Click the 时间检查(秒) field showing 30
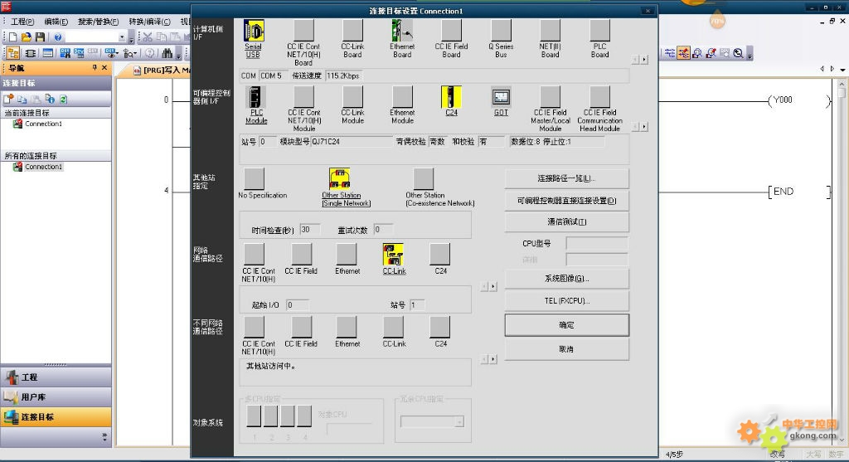Viewport: 849px width, 462px height. [x=310, y=230]
